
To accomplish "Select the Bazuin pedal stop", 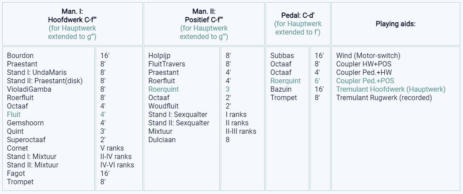I will [281, 89].
